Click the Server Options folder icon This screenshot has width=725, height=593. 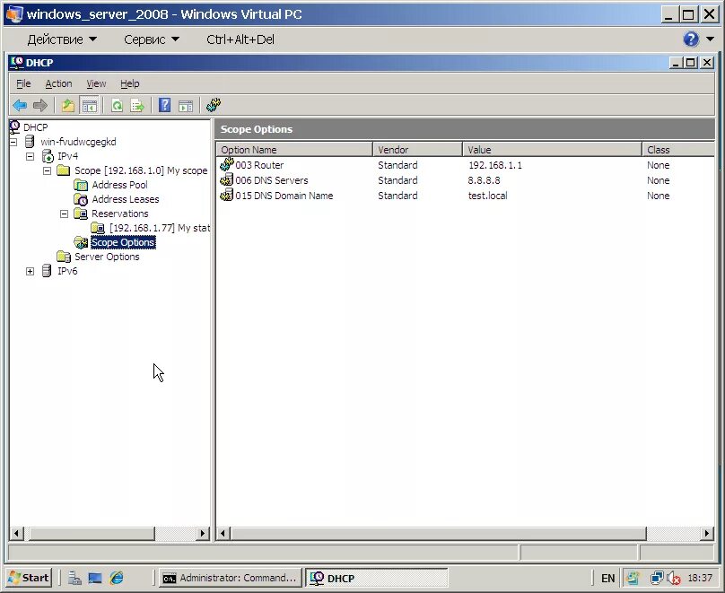(64, 257)
